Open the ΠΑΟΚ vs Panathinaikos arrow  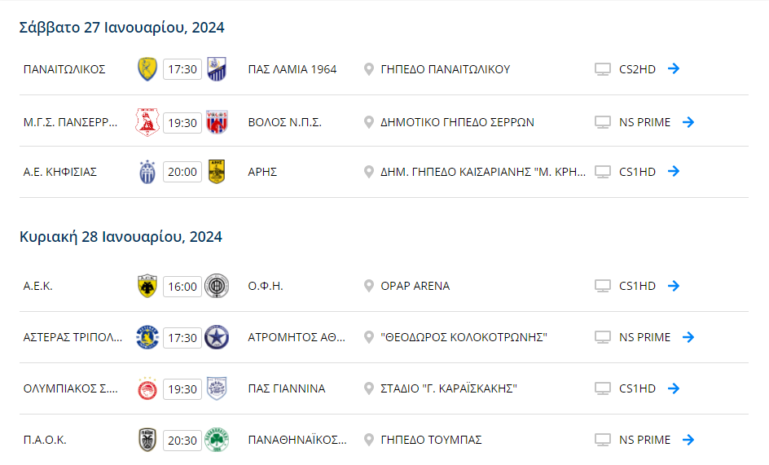coord(688,440)
